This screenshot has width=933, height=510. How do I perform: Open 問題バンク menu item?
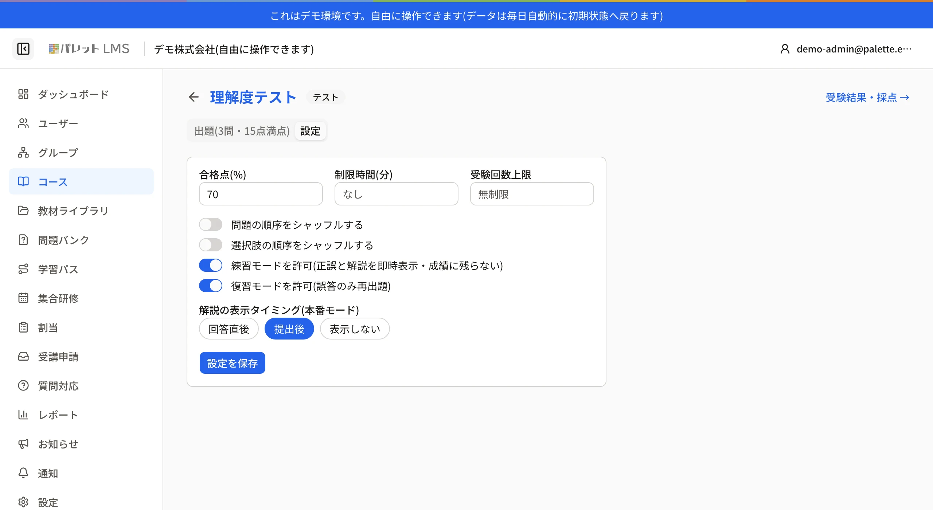[x=81, y=240]
